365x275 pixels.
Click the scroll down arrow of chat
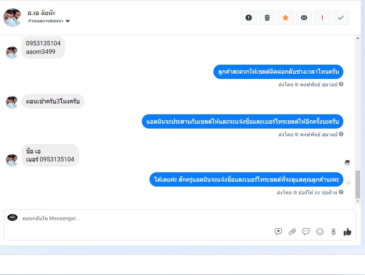[x=358, y=201]
